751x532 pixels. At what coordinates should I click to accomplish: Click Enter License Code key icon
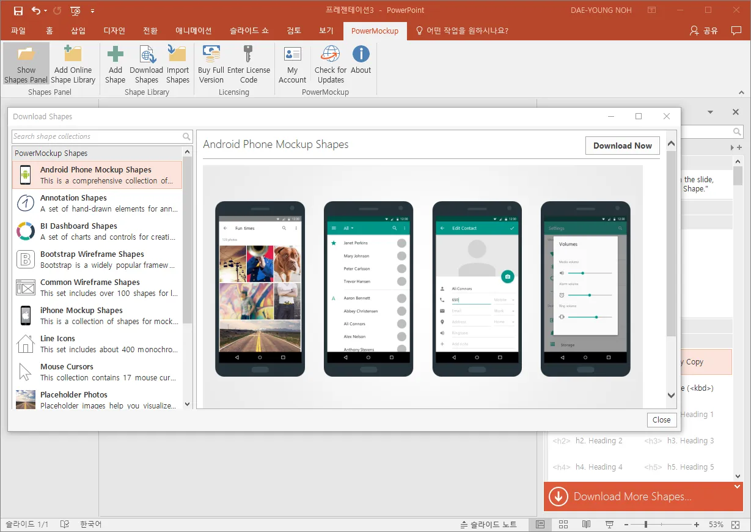pyautogui.click(x=248, y=54)
